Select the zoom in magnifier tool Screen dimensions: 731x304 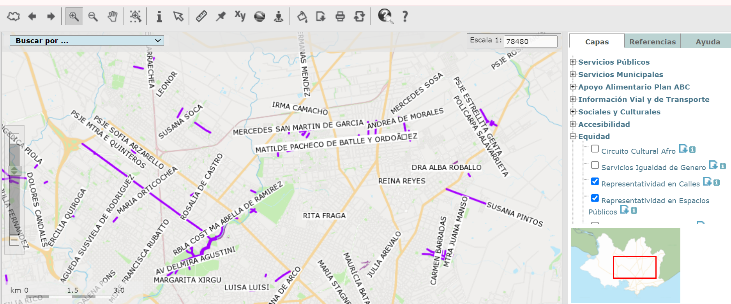(74, 16)
